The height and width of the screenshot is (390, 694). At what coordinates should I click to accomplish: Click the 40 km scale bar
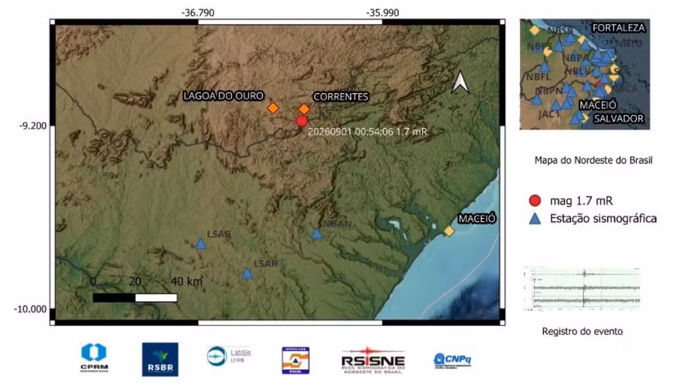pyautogui.click(x=135, y=298)
